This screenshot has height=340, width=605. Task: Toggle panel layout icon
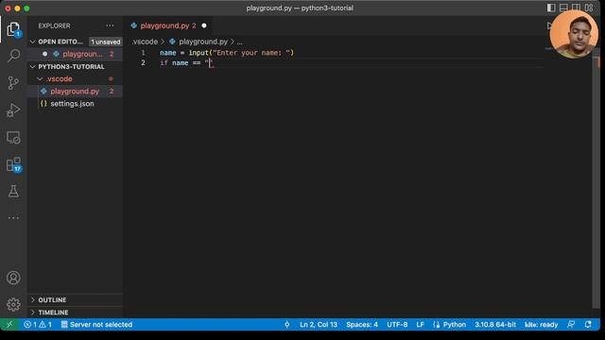(563, 8)
